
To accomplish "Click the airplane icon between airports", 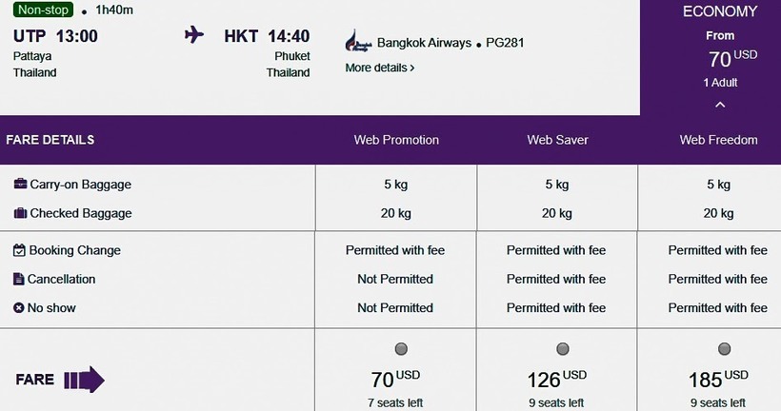I will (194, 36).
